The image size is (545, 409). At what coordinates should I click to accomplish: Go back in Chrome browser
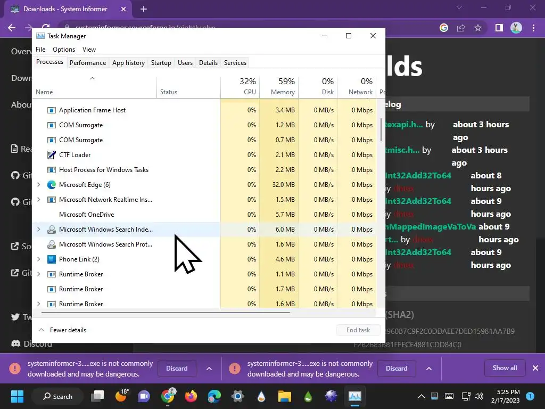click(x=12, y=28)
